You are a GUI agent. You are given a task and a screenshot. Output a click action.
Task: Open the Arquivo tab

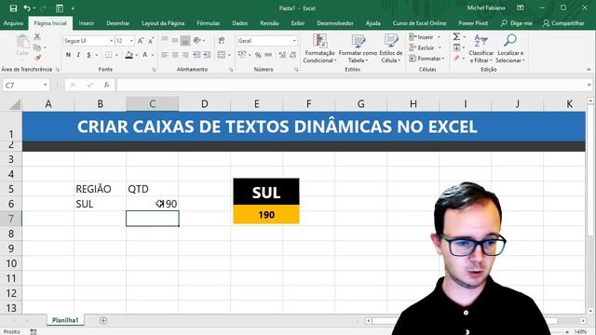14,23
